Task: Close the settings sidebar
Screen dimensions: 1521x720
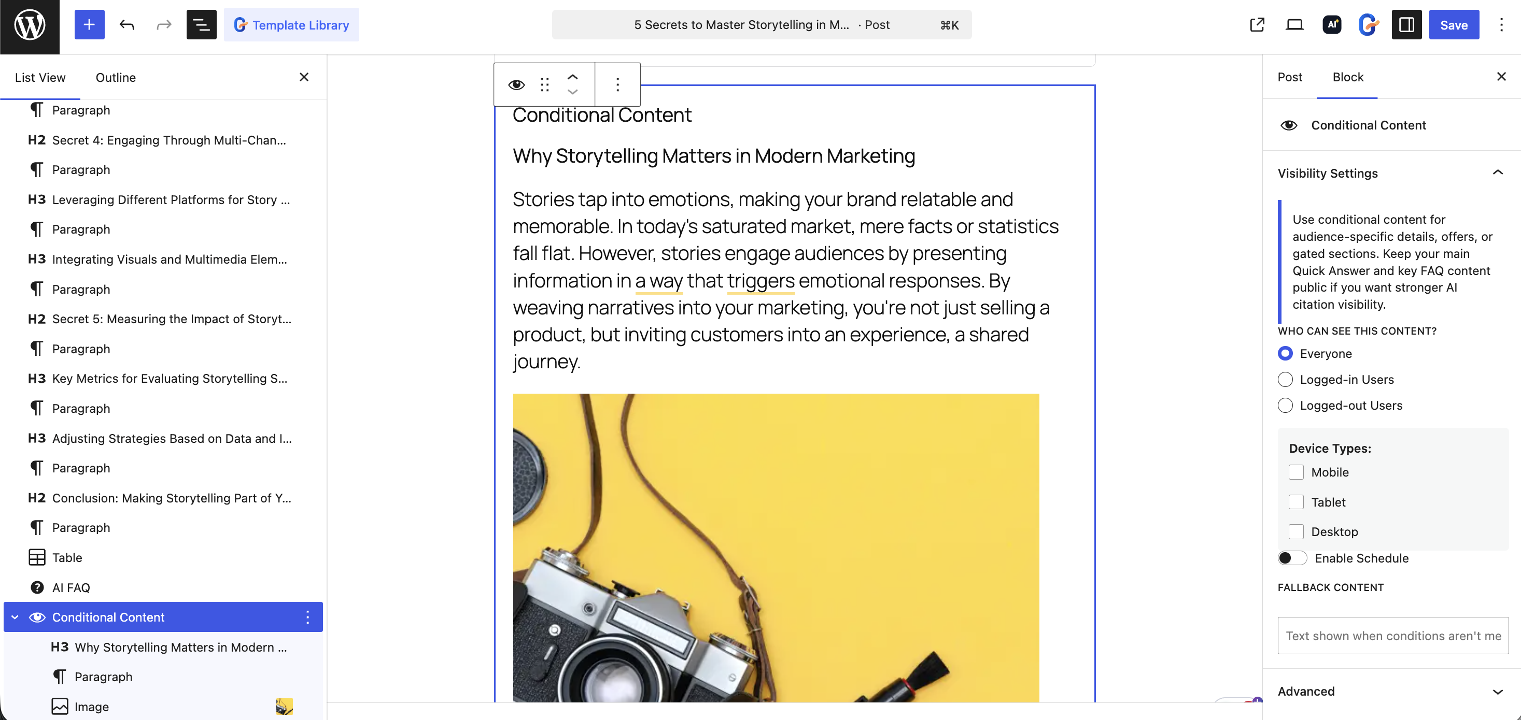Action: 1501,77
